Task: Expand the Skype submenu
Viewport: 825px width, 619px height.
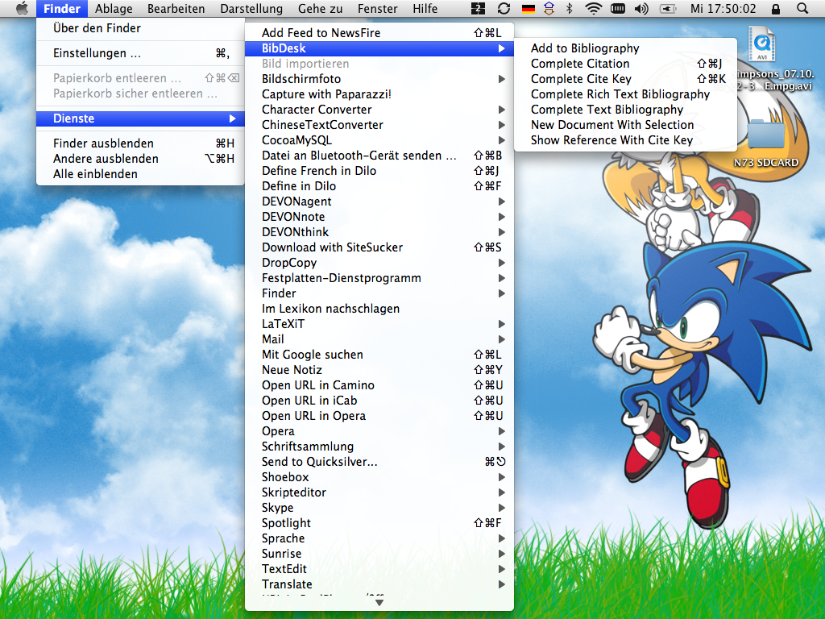Action: coord(379,508)
